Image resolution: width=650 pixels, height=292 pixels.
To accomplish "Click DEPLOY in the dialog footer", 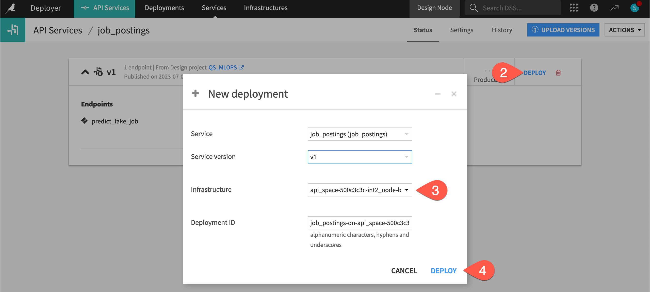I will click(444, 271).
